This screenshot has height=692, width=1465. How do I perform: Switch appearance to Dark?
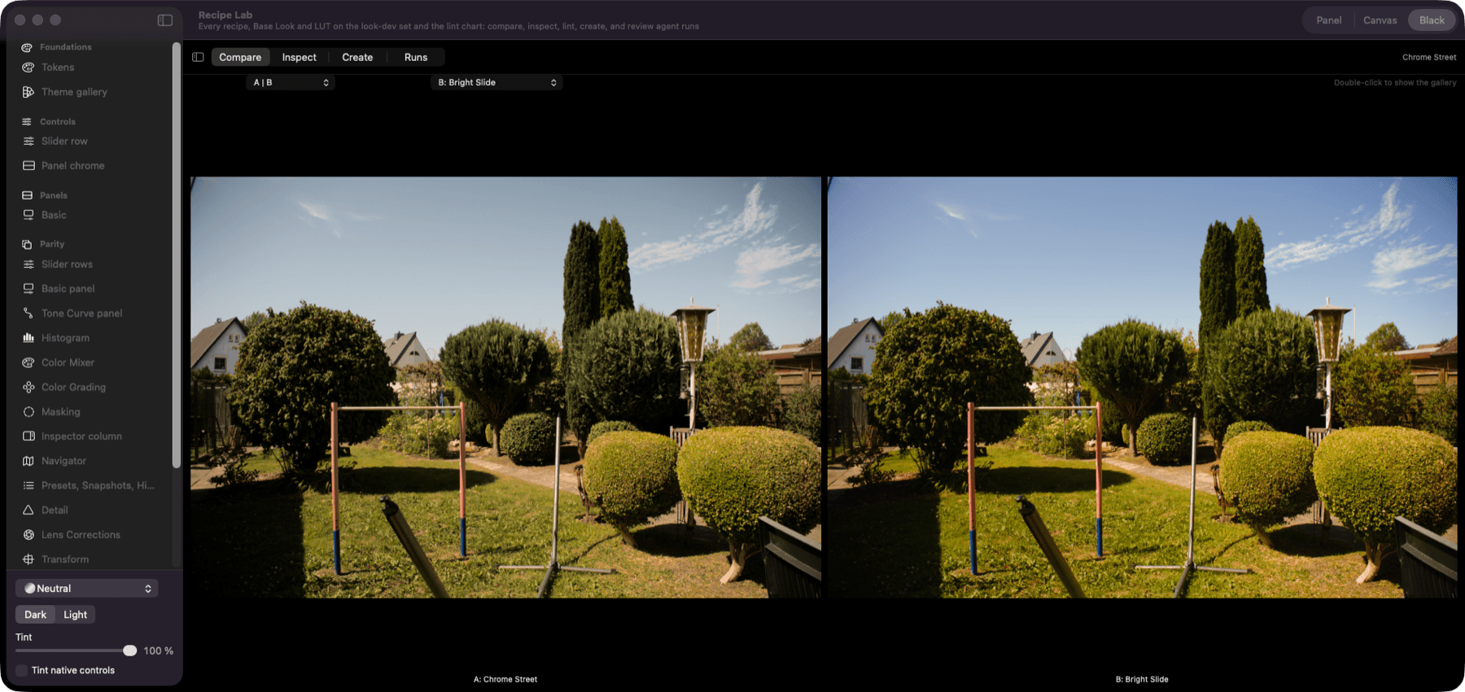(35, 615)
